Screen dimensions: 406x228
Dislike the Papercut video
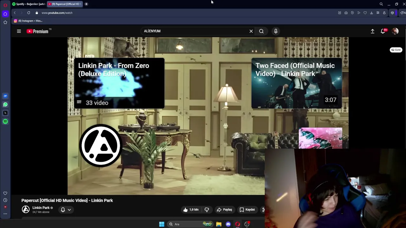tap(207, 210)
